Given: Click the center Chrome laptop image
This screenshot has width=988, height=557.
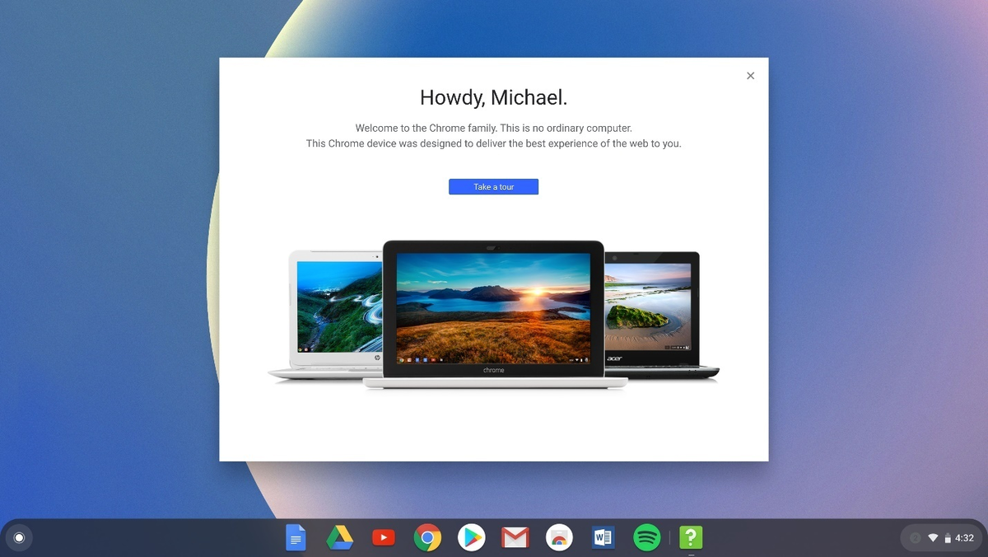Looking at the screenshot, I should 494,314.
